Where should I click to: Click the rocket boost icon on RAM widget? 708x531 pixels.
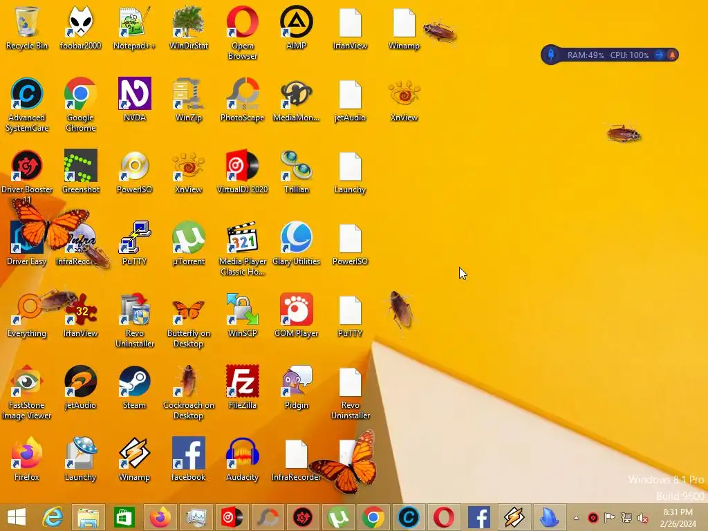point(551,55)
